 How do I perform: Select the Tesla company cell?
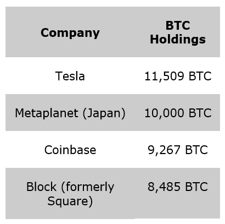(x=70, y=76)
